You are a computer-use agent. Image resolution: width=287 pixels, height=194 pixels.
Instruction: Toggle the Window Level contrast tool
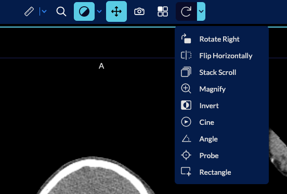pos(84,11)
